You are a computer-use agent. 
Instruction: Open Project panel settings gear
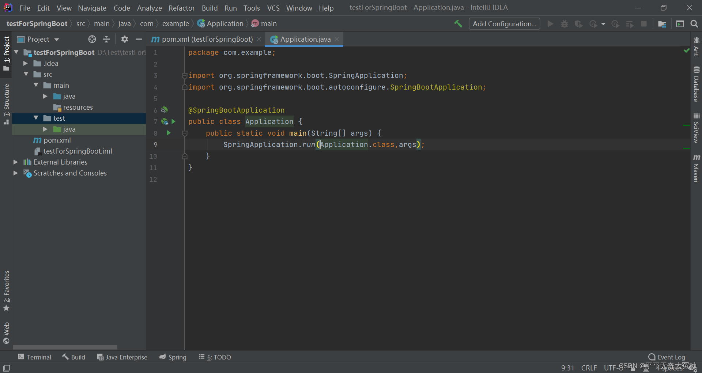coord(125,39)
